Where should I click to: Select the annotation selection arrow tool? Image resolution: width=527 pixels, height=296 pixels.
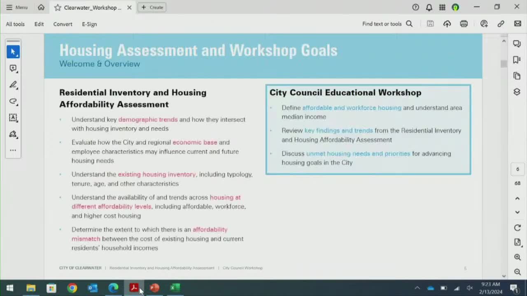pos(13,51)
